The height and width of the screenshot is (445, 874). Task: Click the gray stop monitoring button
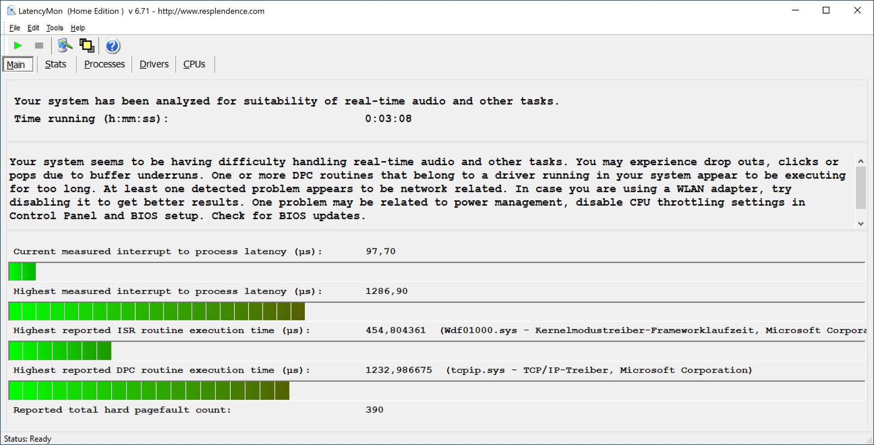[39, 46]
